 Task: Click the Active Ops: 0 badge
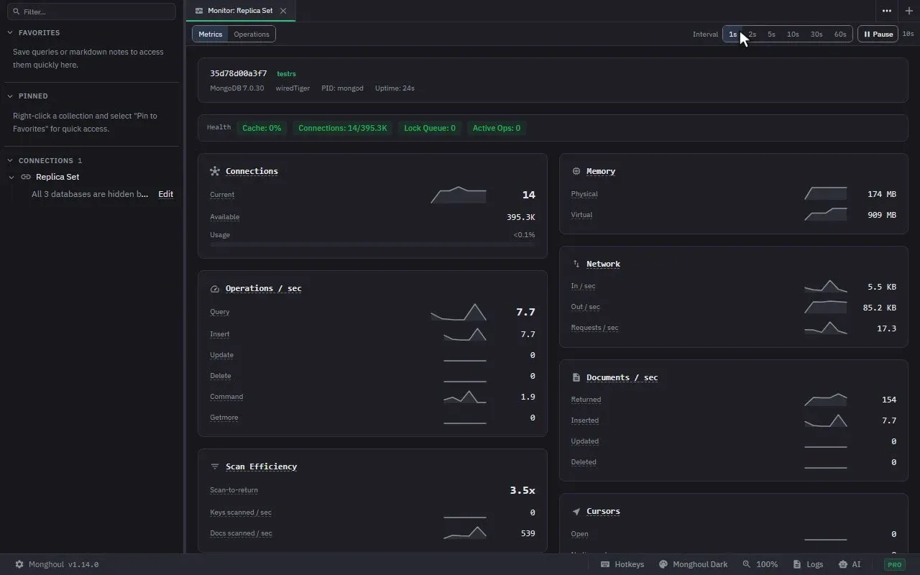tap(497, 128)
